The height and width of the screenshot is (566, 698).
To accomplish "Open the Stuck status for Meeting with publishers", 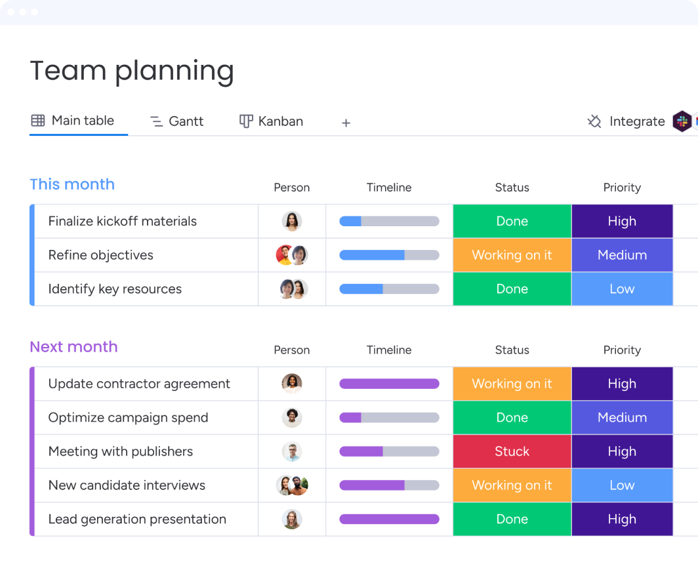I will click(512, 451).
